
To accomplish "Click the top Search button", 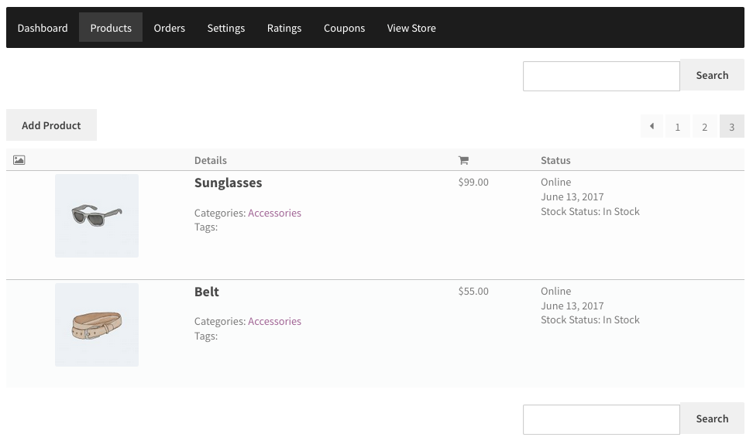I will tap(711, 76).
